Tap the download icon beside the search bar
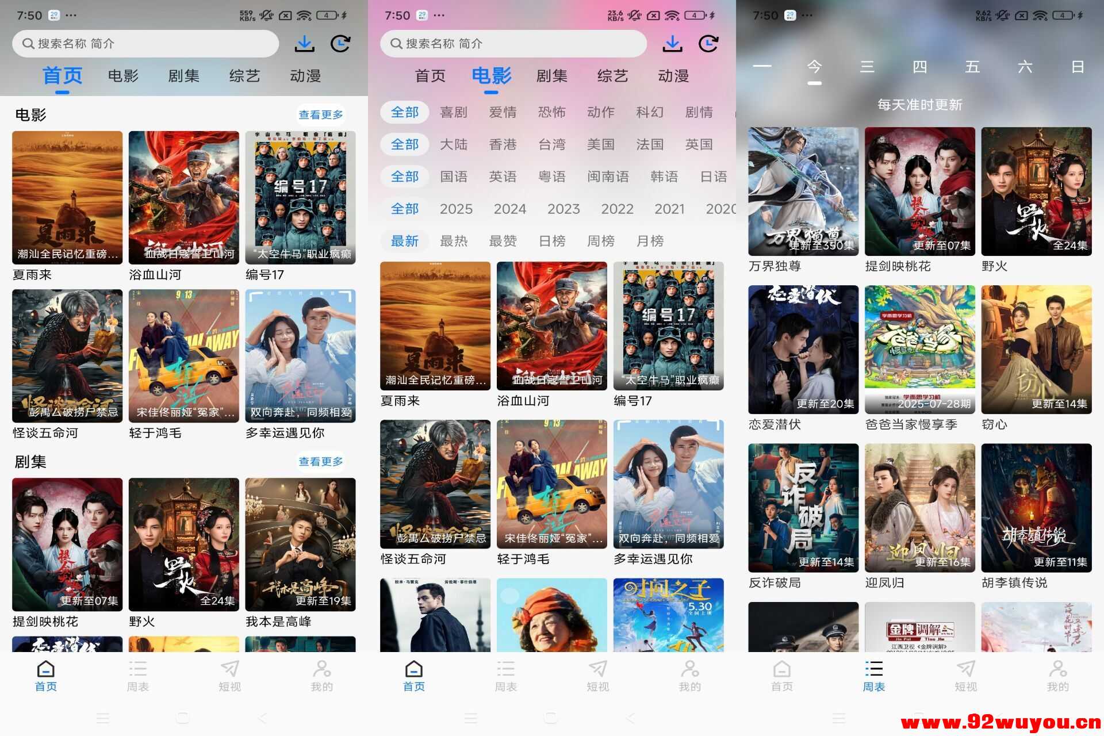This screenshot has height=736, width=1104. [x=305, y=43]
